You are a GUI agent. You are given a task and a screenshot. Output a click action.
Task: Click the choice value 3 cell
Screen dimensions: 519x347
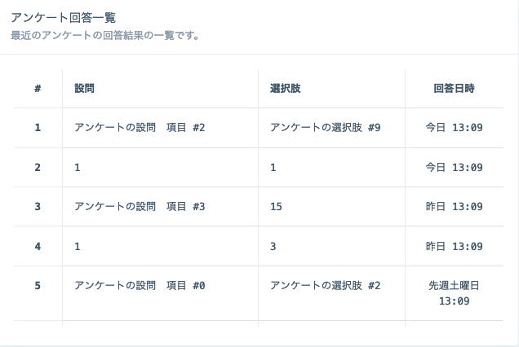[273, 246]
